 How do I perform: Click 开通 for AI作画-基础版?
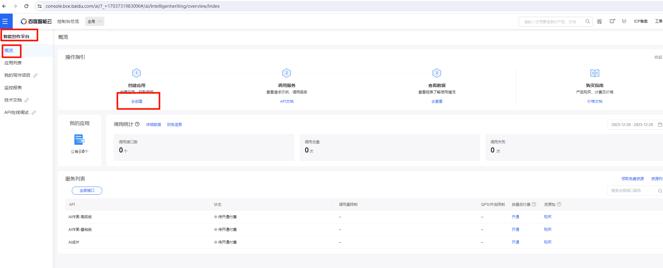pos(515,229)
